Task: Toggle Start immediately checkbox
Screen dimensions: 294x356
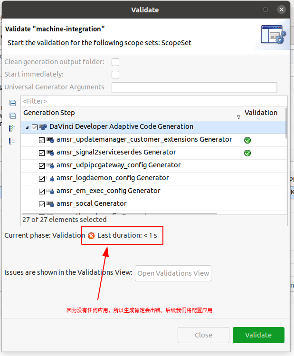Action: coord(115,75)
